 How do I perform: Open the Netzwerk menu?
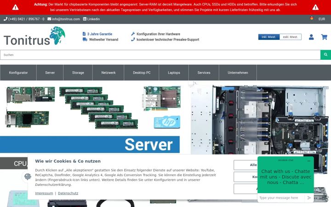coord(108,73)
